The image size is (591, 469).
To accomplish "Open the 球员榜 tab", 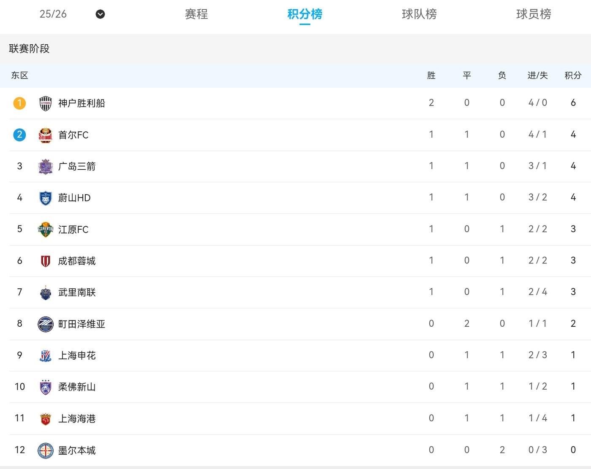I will (x=533, y=14).
